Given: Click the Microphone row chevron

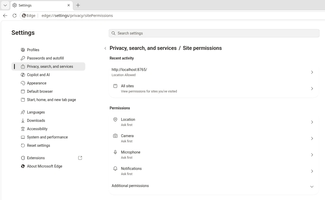Looking at the screenshot, I should [312, 155].
